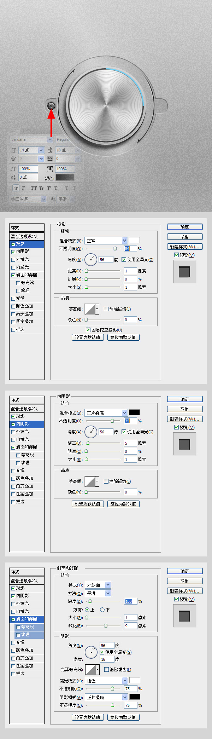Open the 14 点 font size dropdown
Screen dimensions: 212x739
(31, 150)
